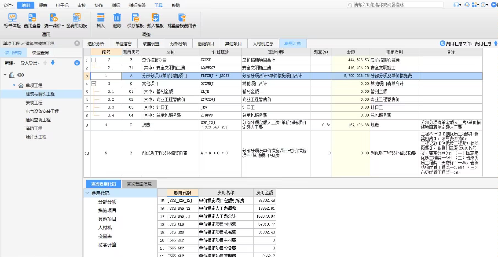Viewport: 498px width, 257px height.
Task: Click the 金额 cell 444,323.53
Action: [x=351, y=60]
